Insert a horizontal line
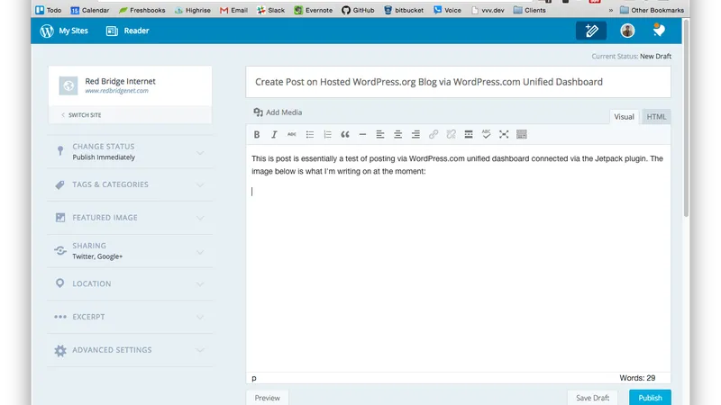This screenshot has width=721, height=405. click(x=362, y=134)
